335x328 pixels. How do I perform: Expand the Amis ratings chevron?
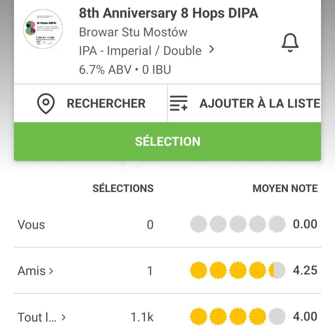click(x=51, y=271)
